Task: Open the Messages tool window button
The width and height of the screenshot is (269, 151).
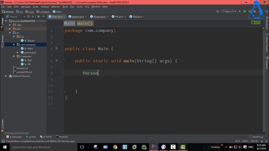Action: [14, 137]
